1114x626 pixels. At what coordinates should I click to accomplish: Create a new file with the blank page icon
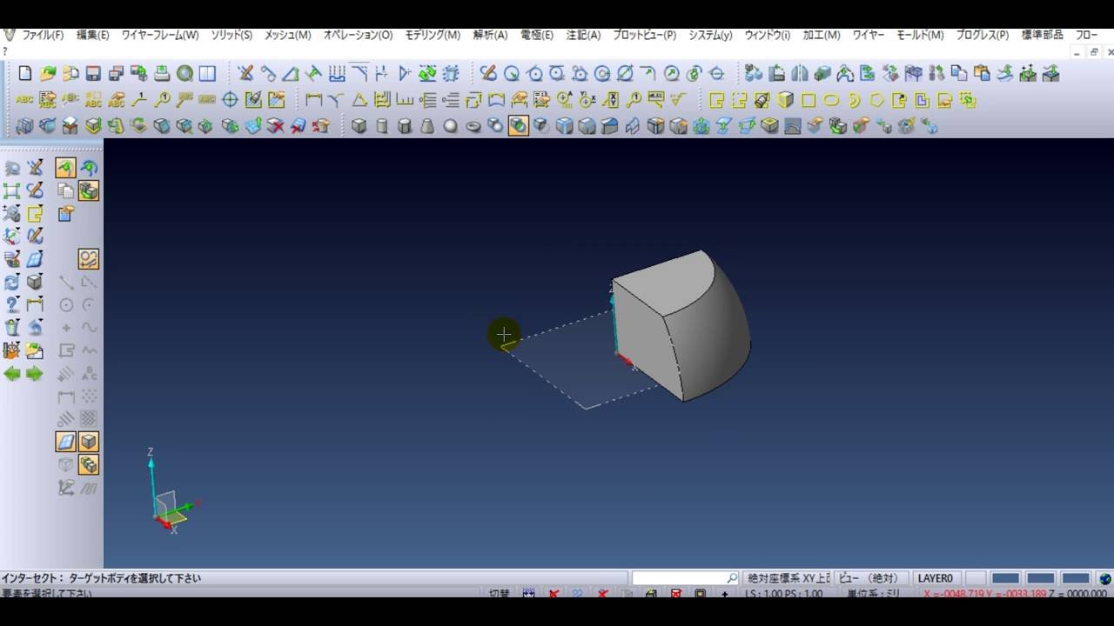point(25,74)
